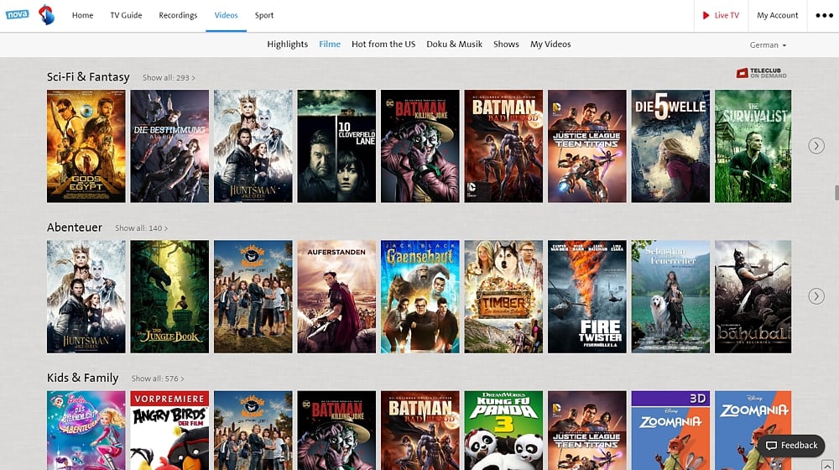Show all 140 Abenteuer titles
This screenshot has height=470, width=839.
[141, 228]
